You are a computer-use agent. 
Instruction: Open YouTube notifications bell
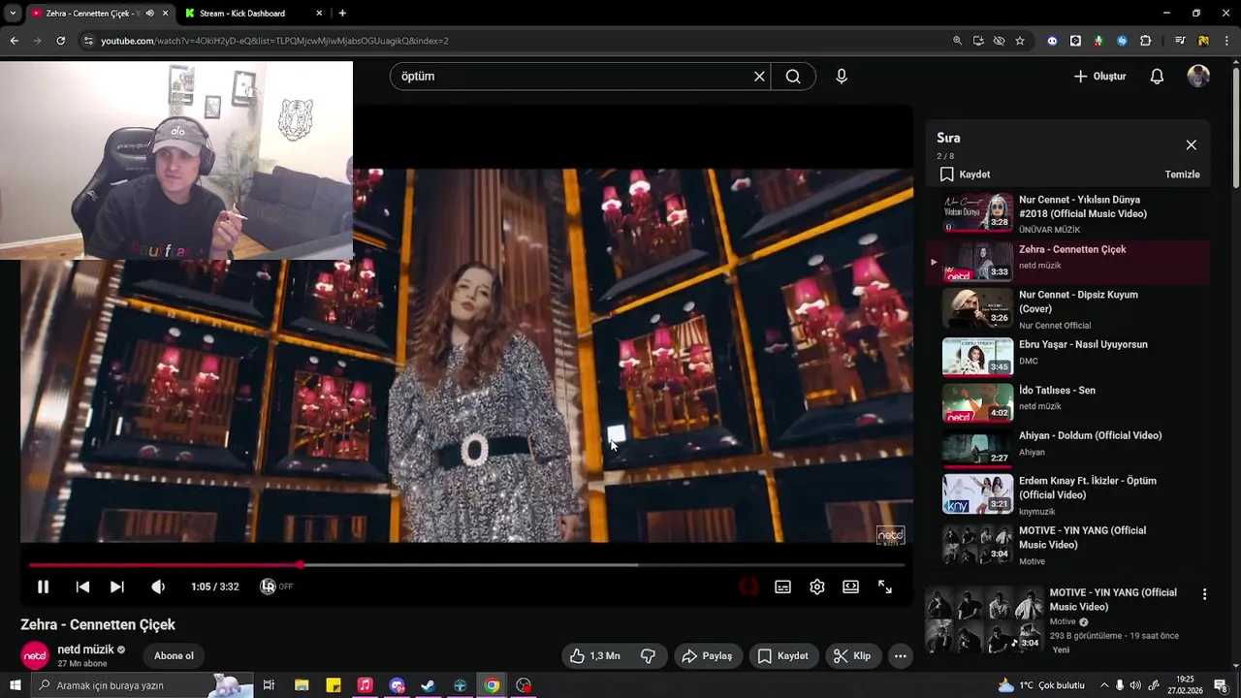1157,77
